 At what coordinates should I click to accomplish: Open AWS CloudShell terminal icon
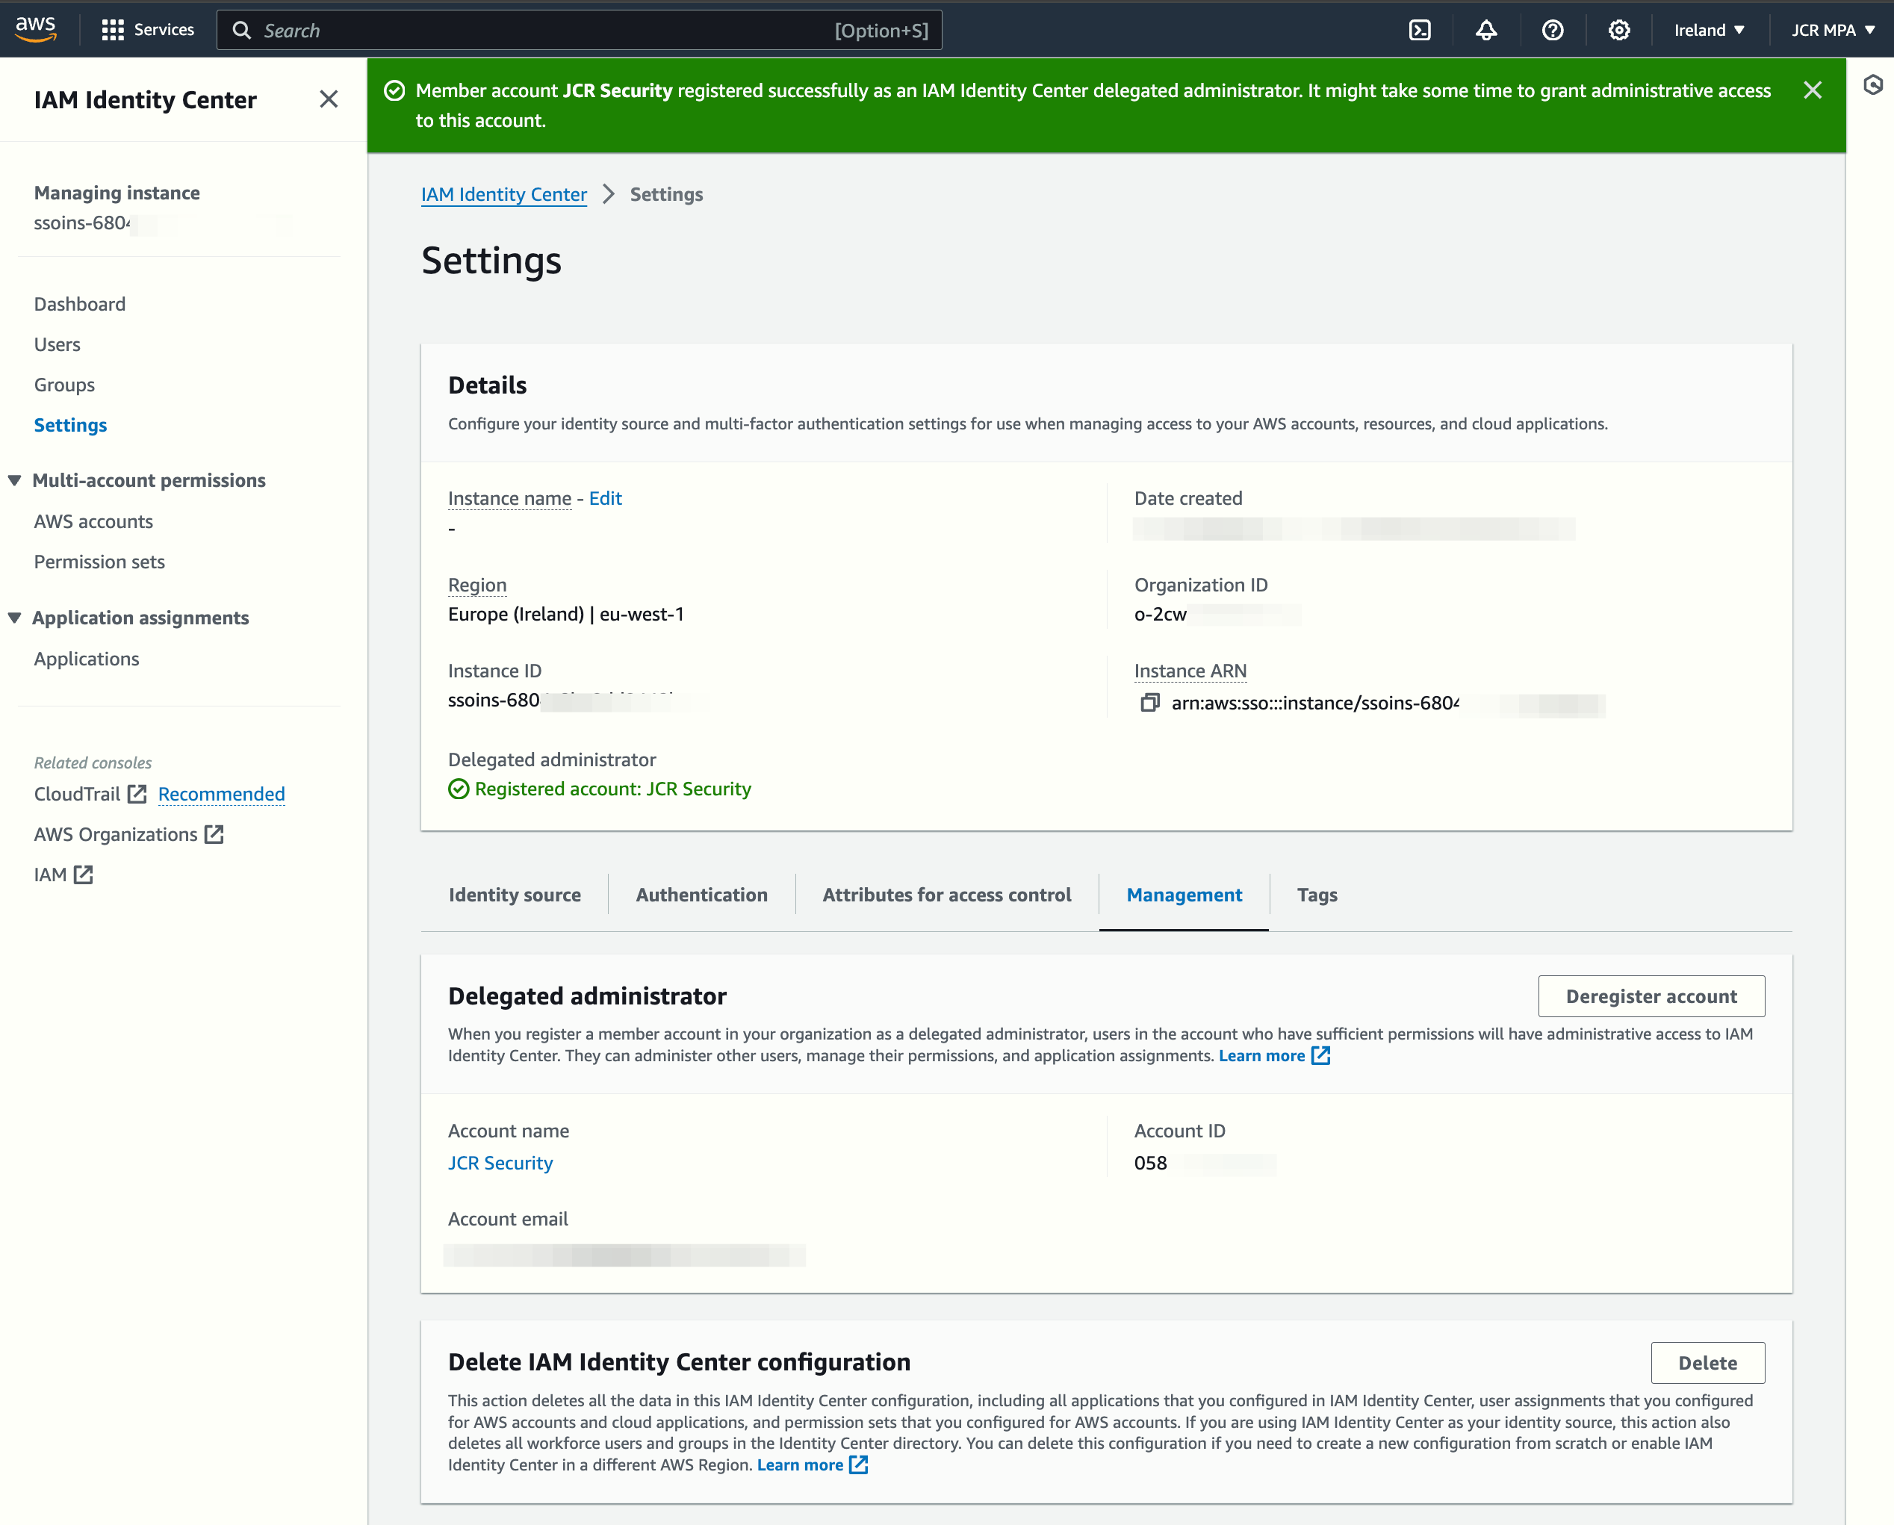(1420, 30)
